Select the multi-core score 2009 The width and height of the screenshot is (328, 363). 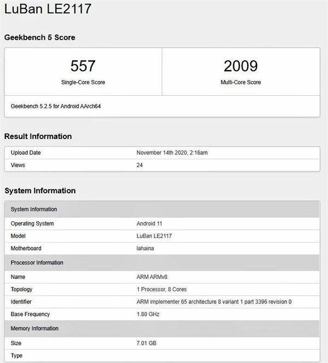[241, 66]
